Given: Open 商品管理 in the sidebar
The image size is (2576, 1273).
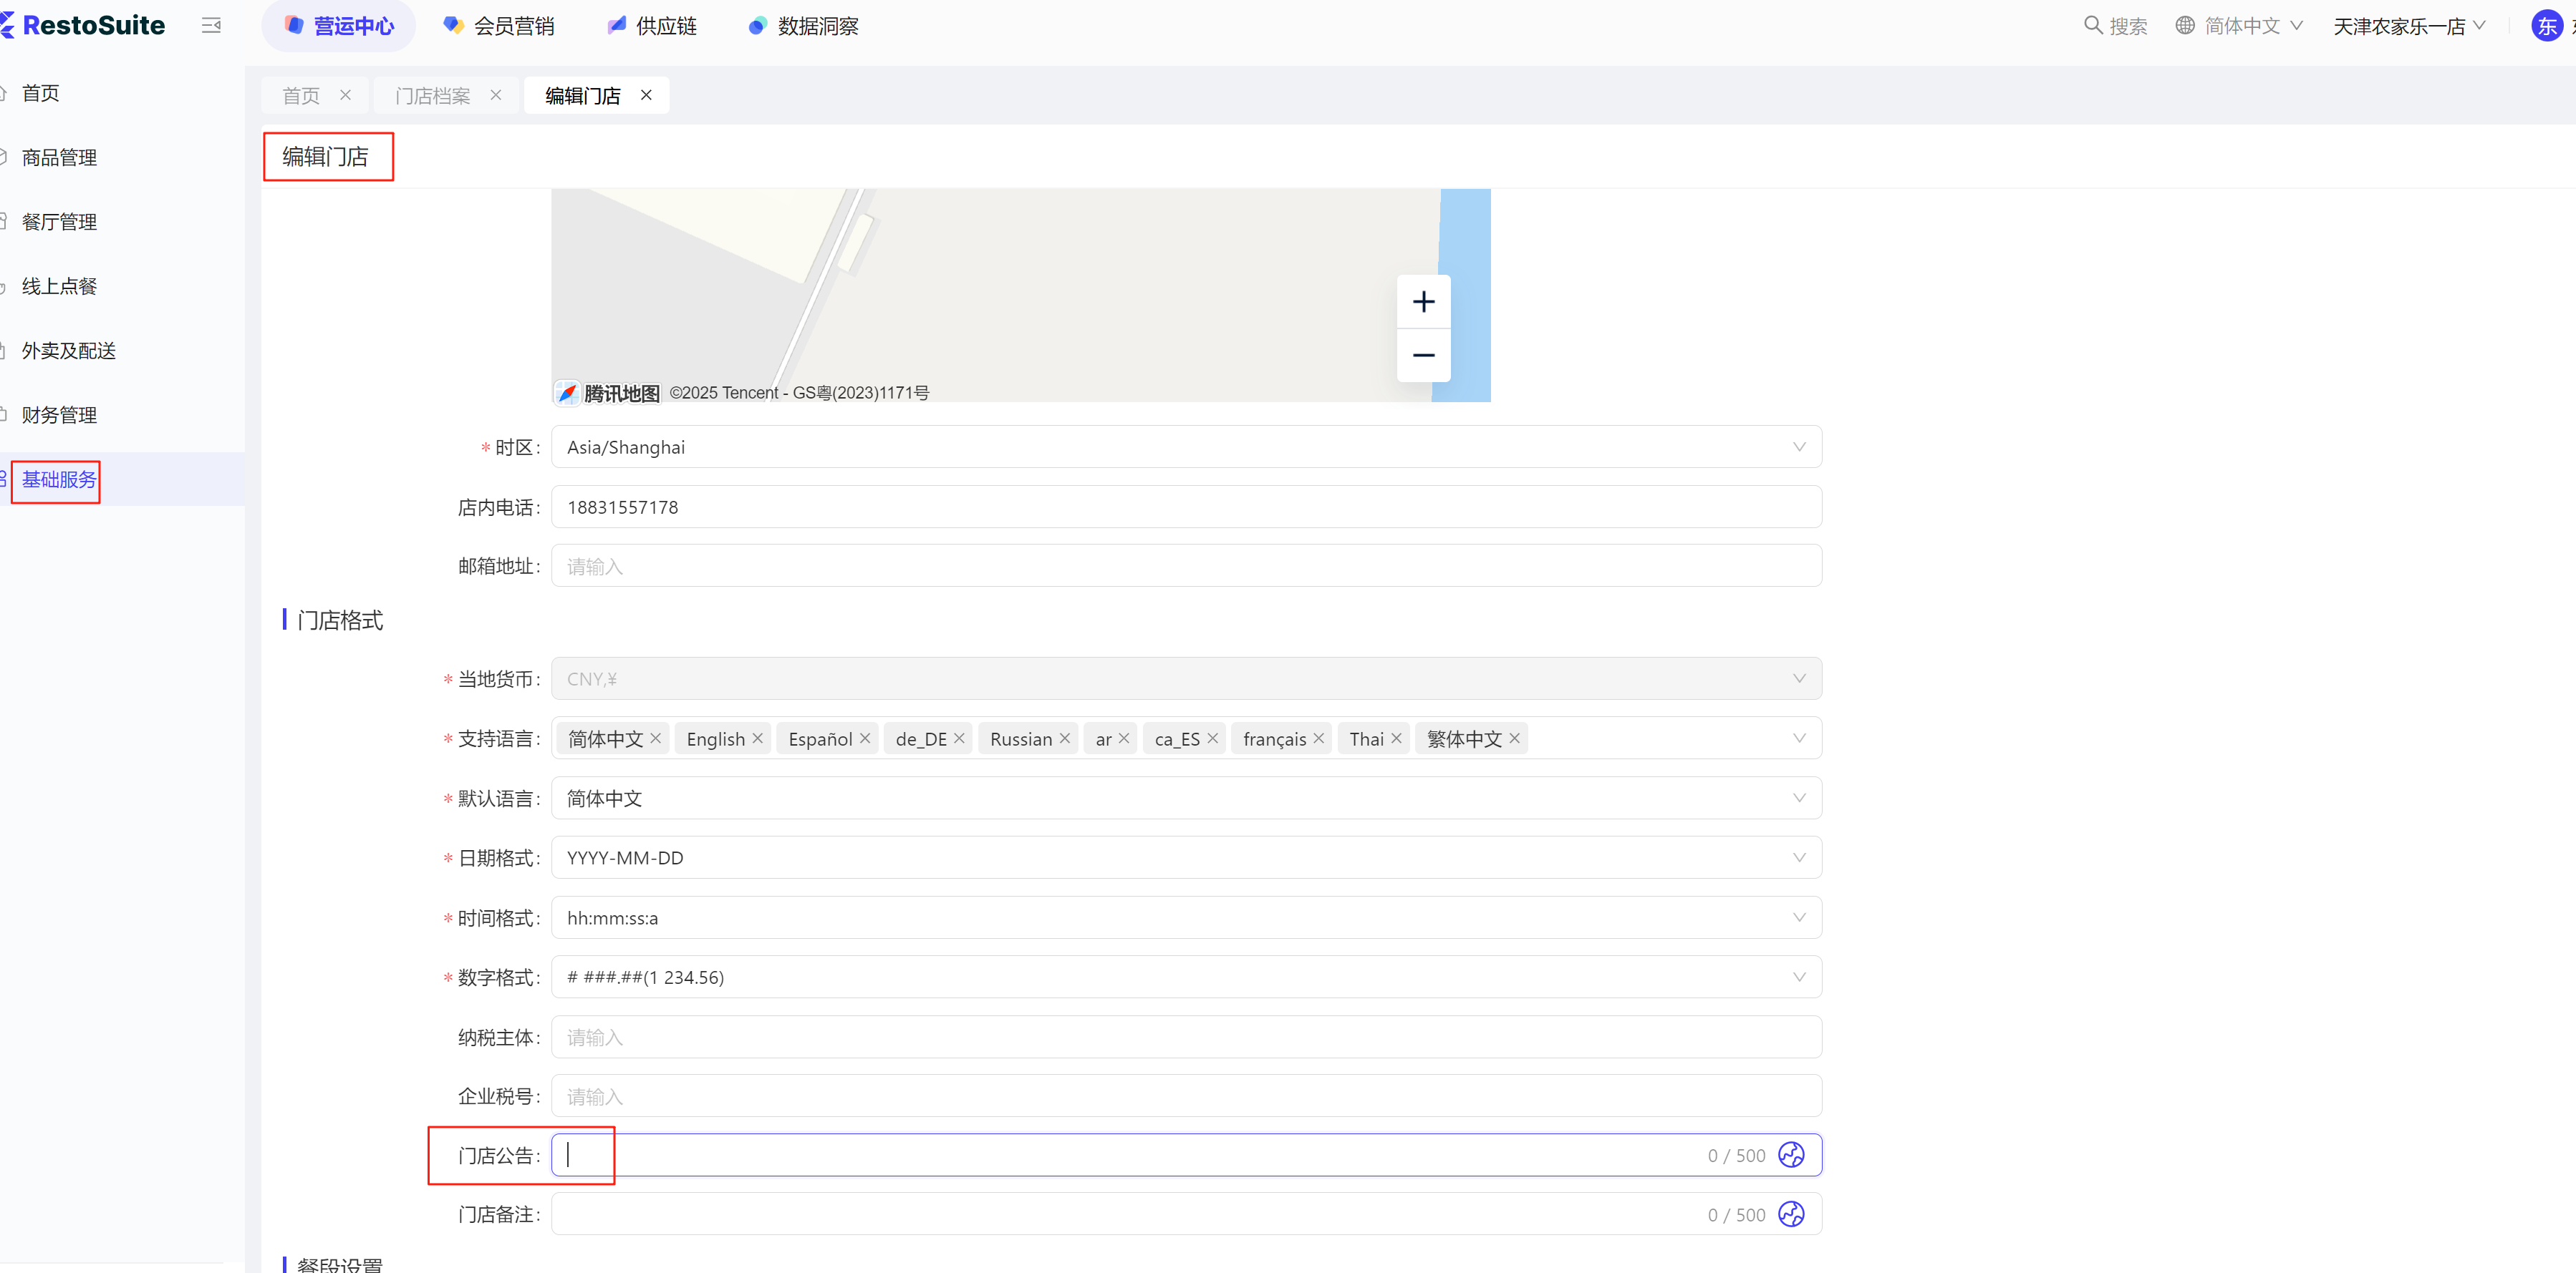Looking at the screenshot, I should point(59,157).
